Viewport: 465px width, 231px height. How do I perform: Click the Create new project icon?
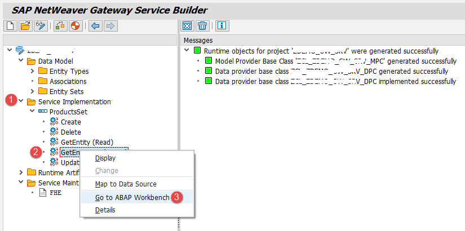point(10,26)
